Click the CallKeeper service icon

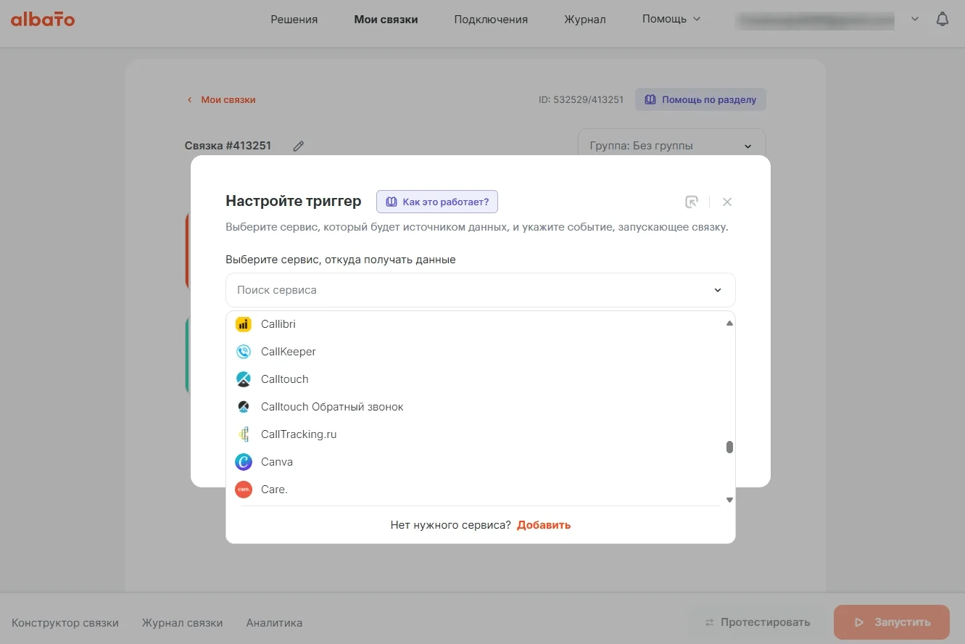(x=244, y=352)
